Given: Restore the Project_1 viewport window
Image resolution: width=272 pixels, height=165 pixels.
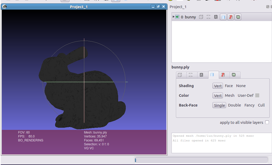Looking at the screenshot, I should (158, 7).
